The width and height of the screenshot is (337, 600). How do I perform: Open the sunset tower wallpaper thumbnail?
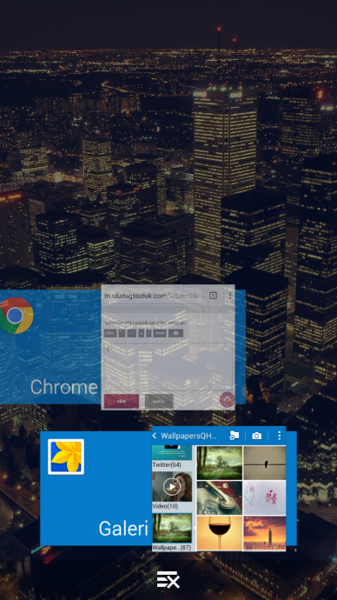pos(264,533)
